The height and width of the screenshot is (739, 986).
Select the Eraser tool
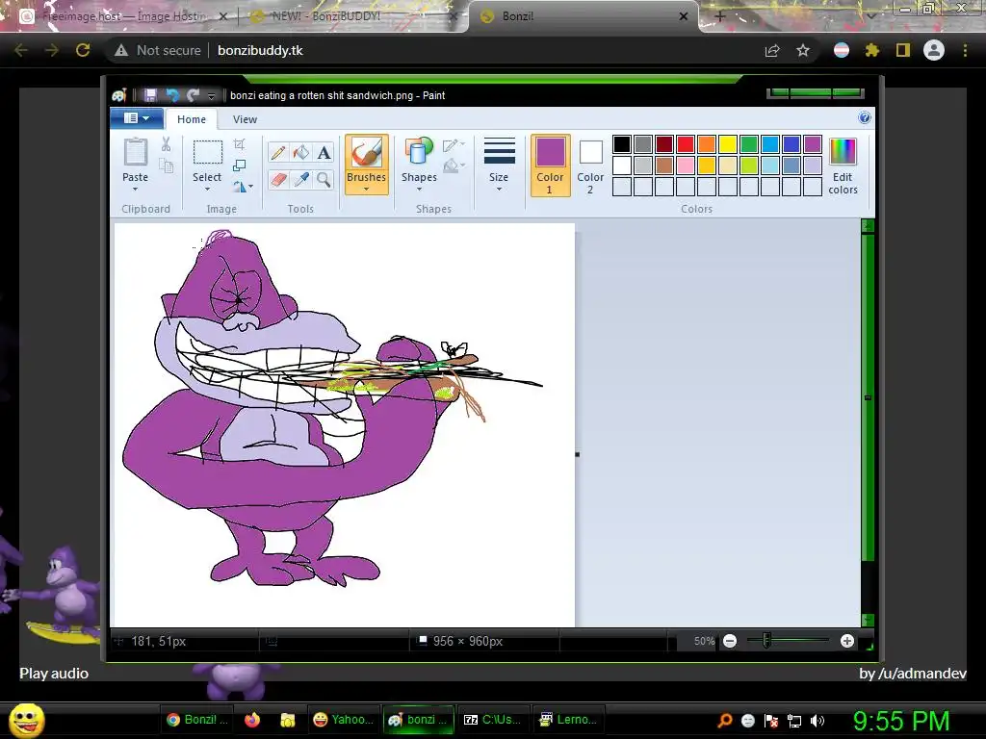click(x=278, y=180)
